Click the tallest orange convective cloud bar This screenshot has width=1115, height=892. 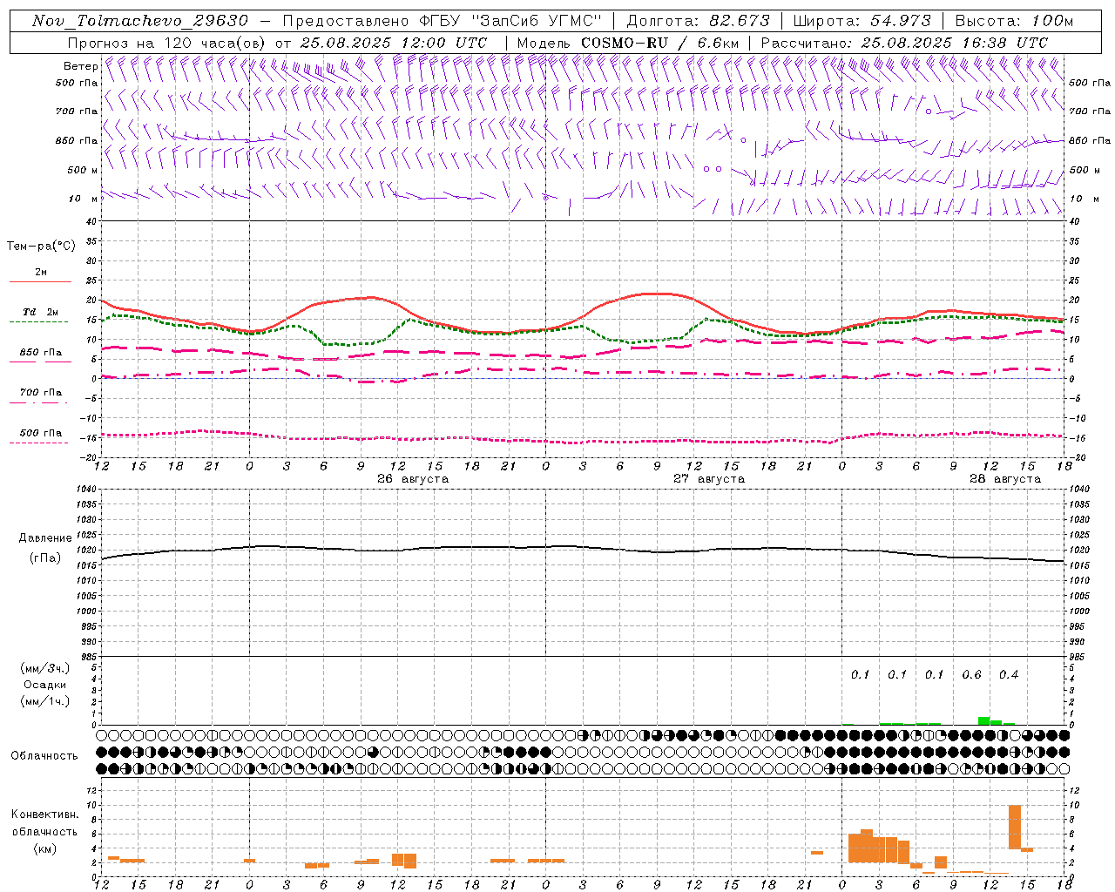(x=1015, y=827)
